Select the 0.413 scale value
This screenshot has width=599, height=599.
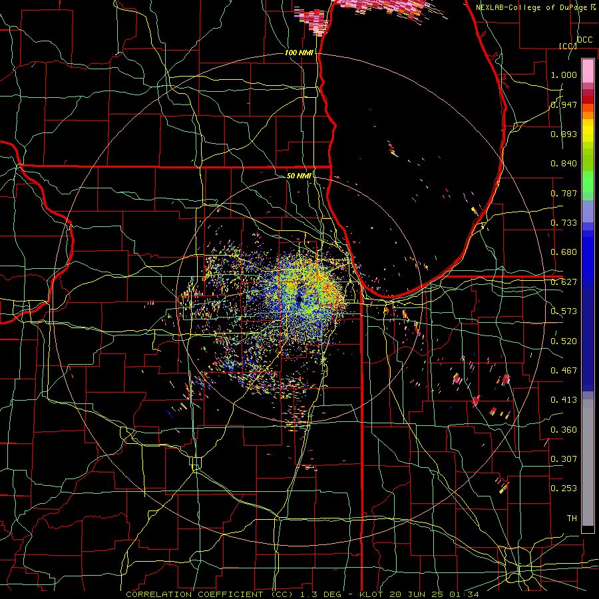564,400
